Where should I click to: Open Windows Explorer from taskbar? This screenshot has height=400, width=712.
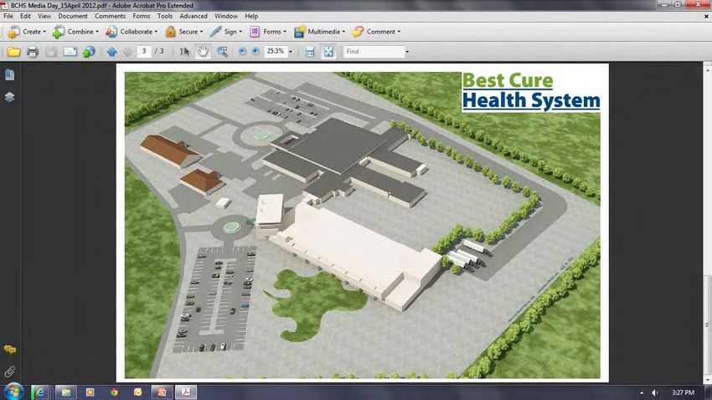click(x=66, y=392)
